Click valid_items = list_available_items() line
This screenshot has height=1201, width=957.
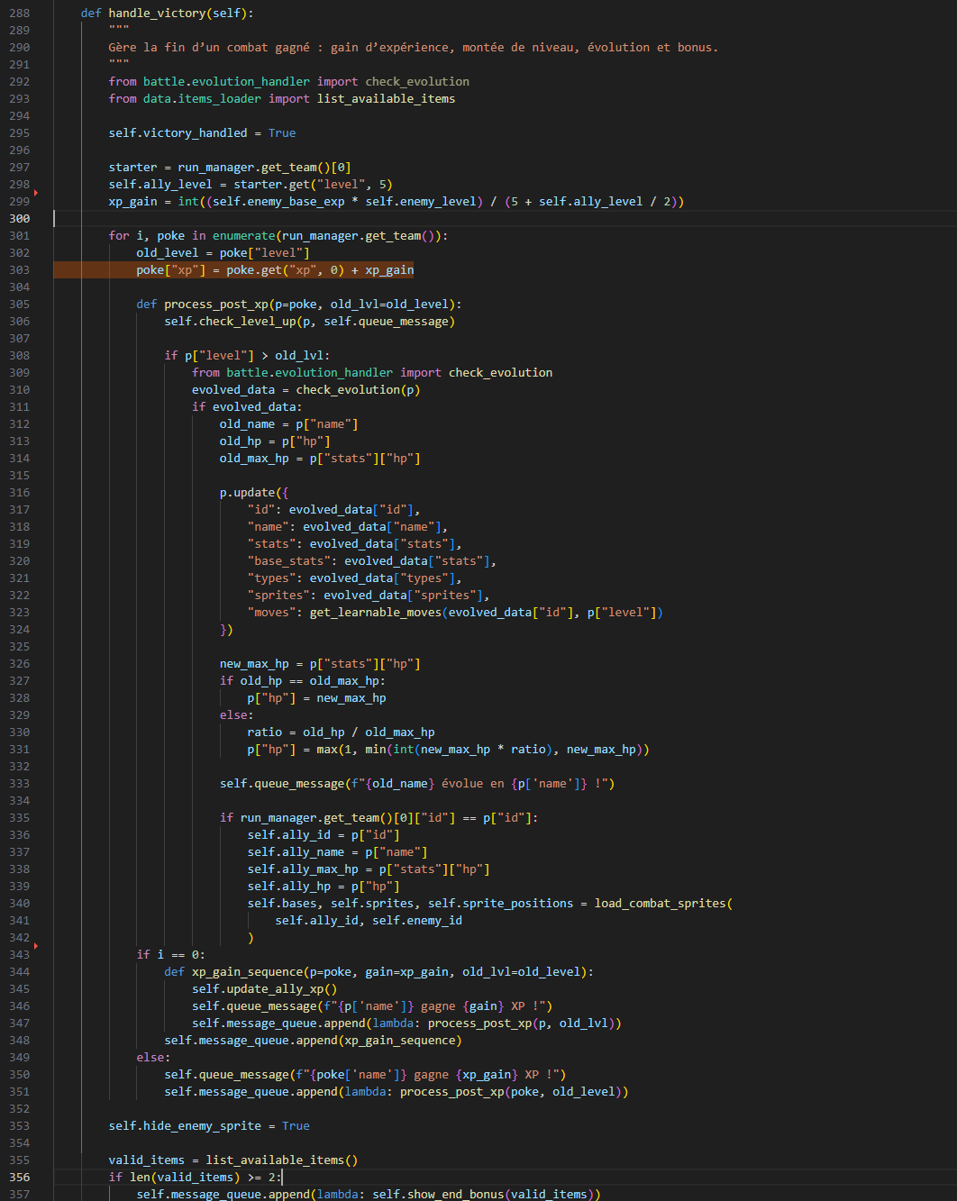pos(233,1160)
